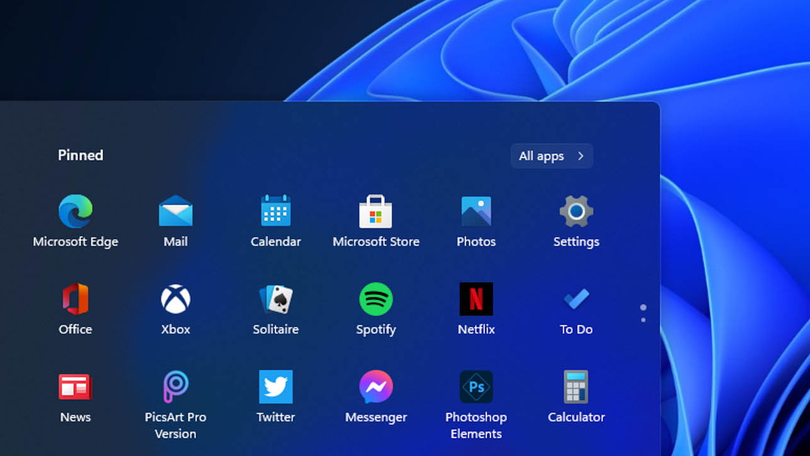Open the Twitter app

click(275, 387)
